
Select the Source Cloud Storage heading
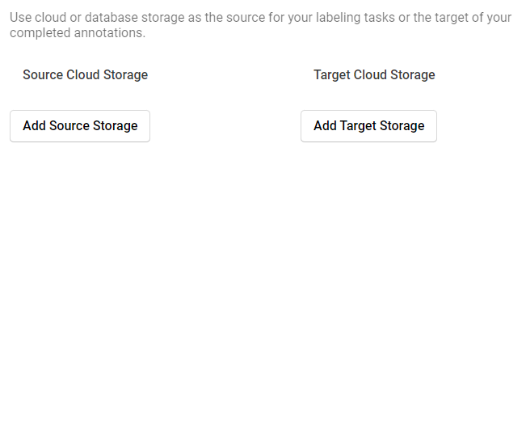tap(85, 75)
